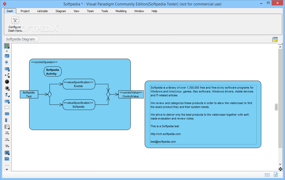Open the Dash tab
The width and height of the screenshot is (285, 180).
pos(10,11)
